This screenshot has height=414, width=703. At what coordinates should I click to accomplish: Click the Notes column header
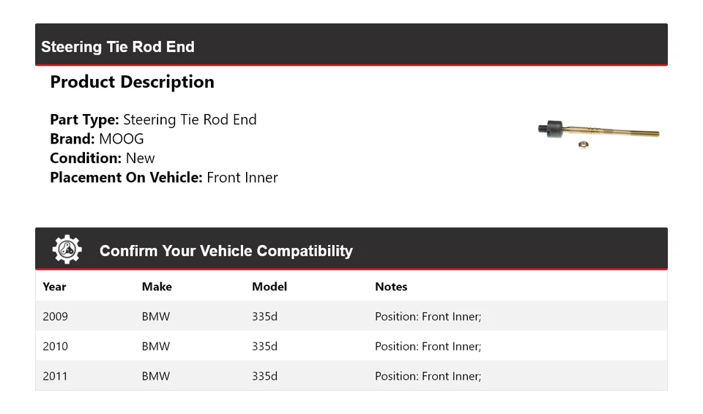point(391,287)
